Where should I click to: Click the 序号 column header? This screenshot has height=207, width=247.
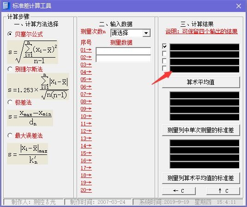click(86, 42)
